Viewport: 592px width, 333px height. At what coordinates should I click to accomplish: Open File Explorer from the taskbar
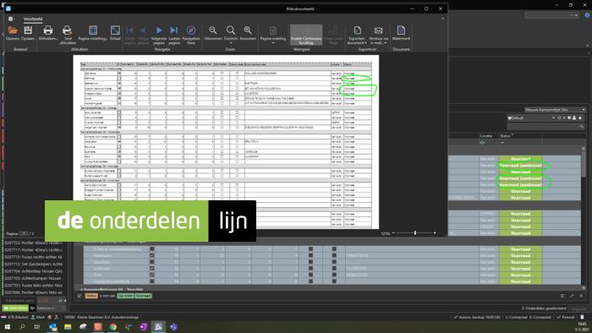pyautogui.click(x=68, y=327)
